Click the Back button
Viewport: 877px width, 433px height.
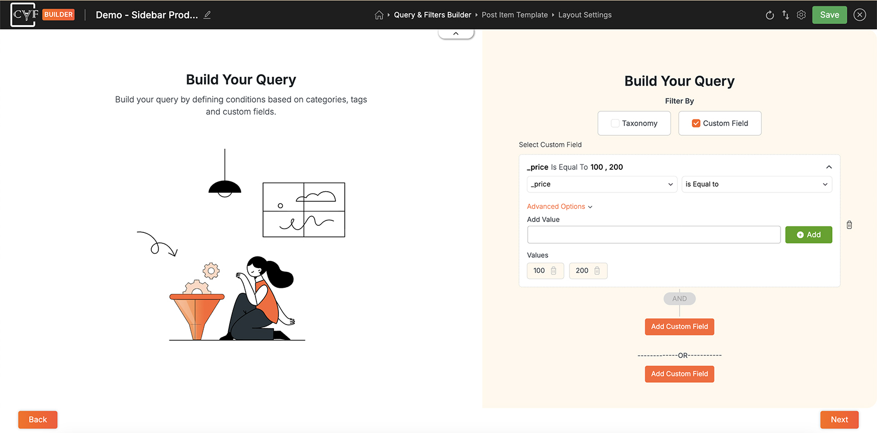38,419
